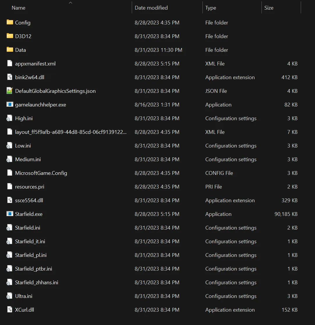Sort by the Type column header
This screenshot has width=315, height=325.
click(x=211, y=8)
